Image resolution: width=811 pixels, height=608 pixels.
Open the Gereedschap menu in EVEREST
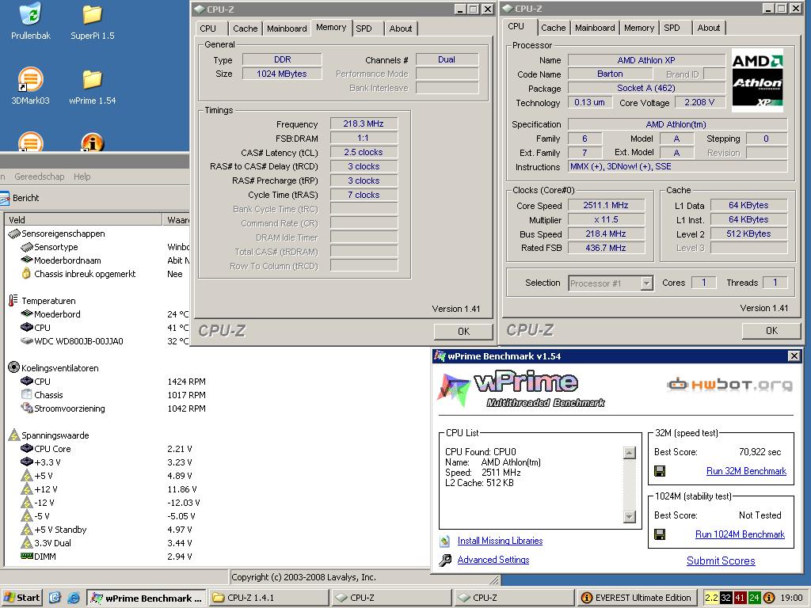40,177
